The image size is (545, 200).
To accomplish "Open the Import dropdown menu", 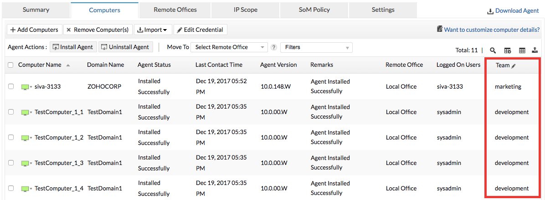I will click(153, 30).
